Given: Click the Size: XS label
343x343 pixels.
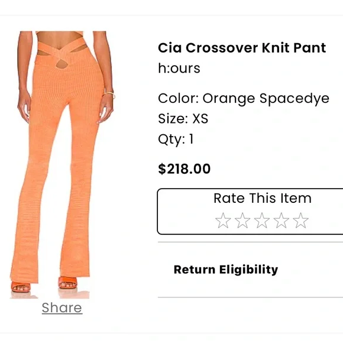Looking at the screenshot, I should (x=183, y=118).
